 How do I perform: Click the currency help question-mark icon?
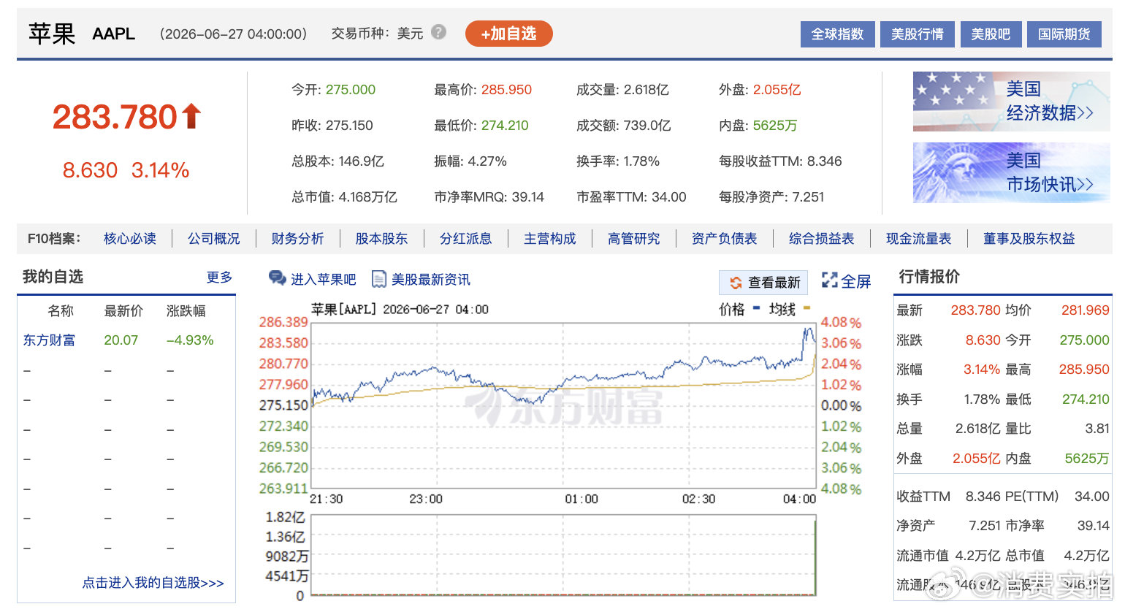[x=438, y=32]
